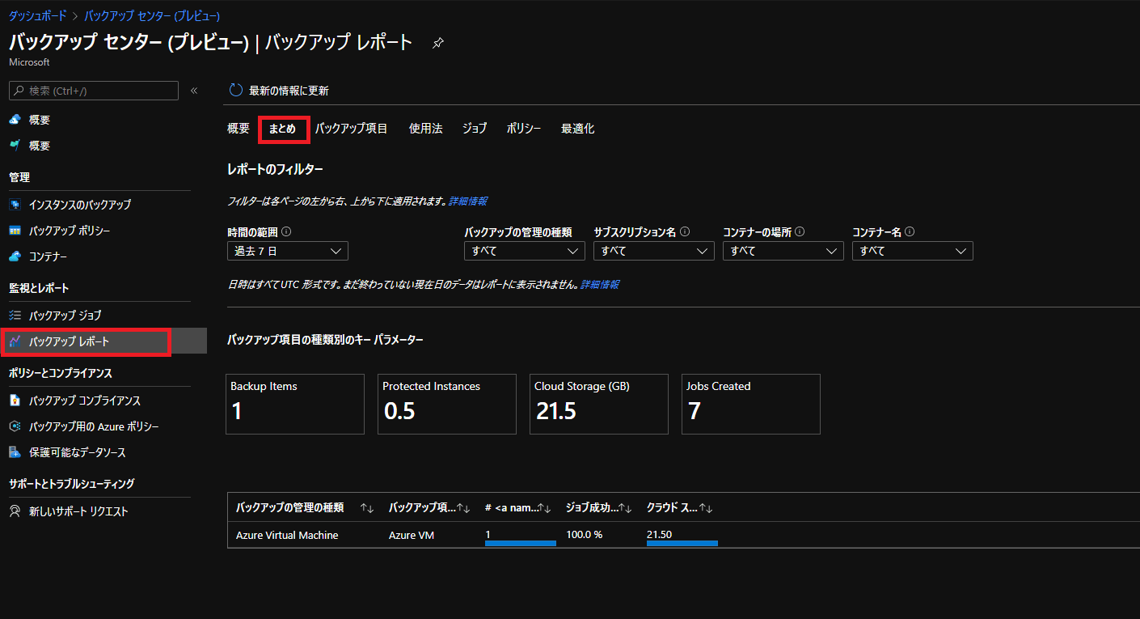Open the バックアップの管理の種類 dropdown
1140x619 pixels.
[x=525, y=251]
